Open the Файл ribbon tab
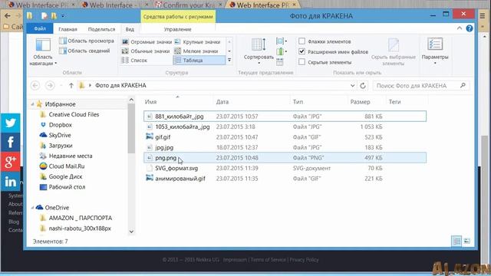This screenshot has height=276, width=491. point(40,29)
